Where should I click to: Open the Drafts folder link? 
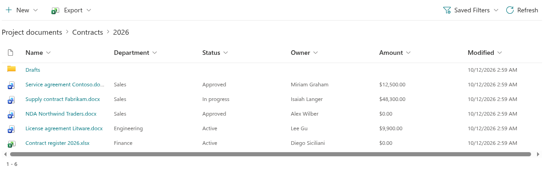(x=33, y=70)
